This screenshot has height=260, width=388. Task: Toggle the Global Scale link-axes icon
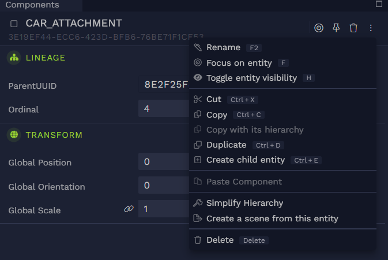(x=129, y=209)
